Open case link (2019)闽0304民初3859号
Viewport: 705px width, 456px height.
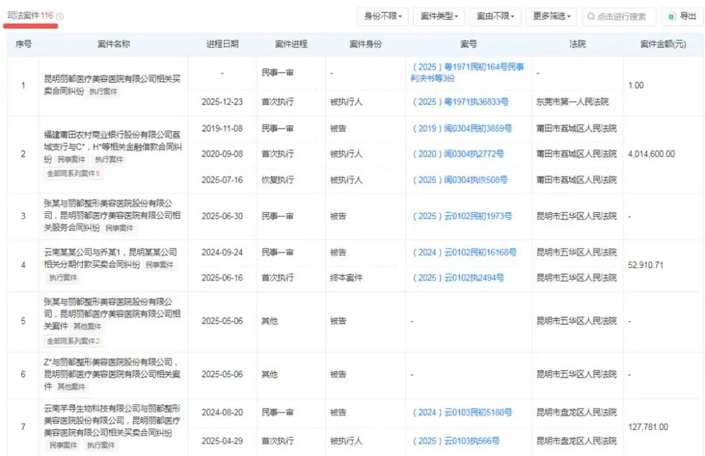pos(462,129)
